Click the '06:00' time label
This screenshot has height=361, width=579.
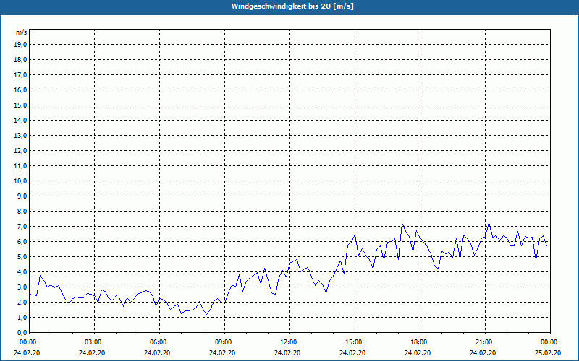(x=159, y=342)
